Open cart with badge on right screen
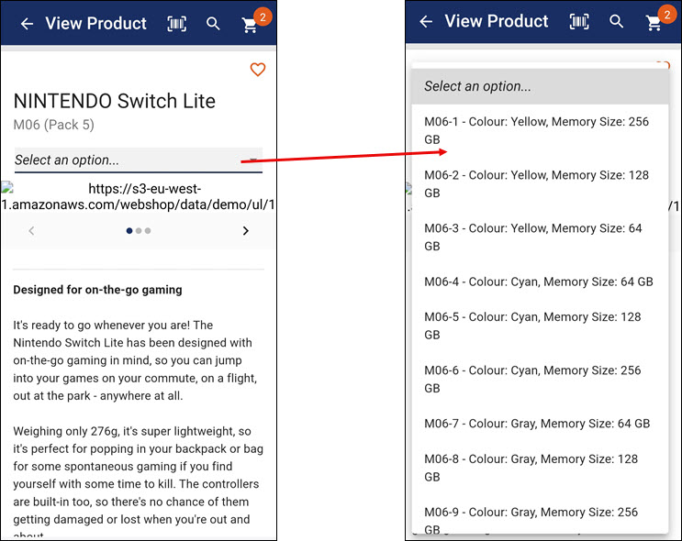This screenshot has height=541, width=682. pyautogui.click(x=654, y=23)
